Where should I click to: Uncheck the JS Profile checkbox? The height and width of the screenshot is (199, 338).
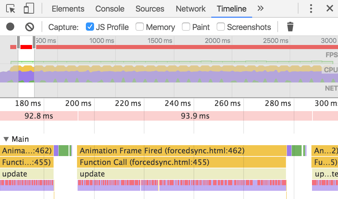point(90,27)
